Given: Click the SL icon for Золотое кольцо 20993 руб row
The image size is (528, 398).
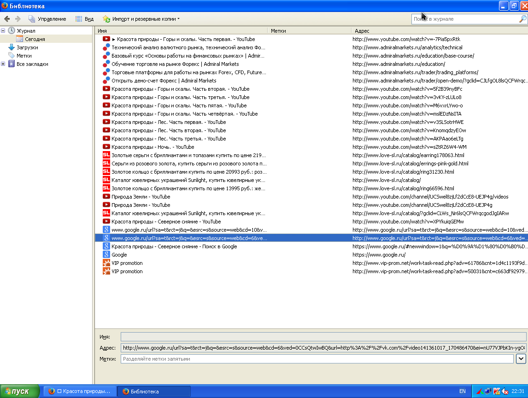Looking at the screenshot, I should [106, 172].
